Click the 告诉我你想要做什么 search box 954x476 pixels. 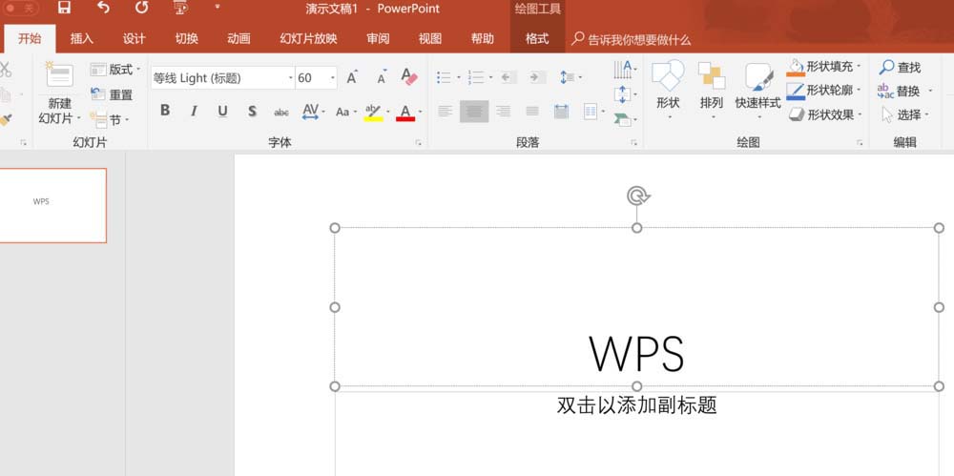631,40
